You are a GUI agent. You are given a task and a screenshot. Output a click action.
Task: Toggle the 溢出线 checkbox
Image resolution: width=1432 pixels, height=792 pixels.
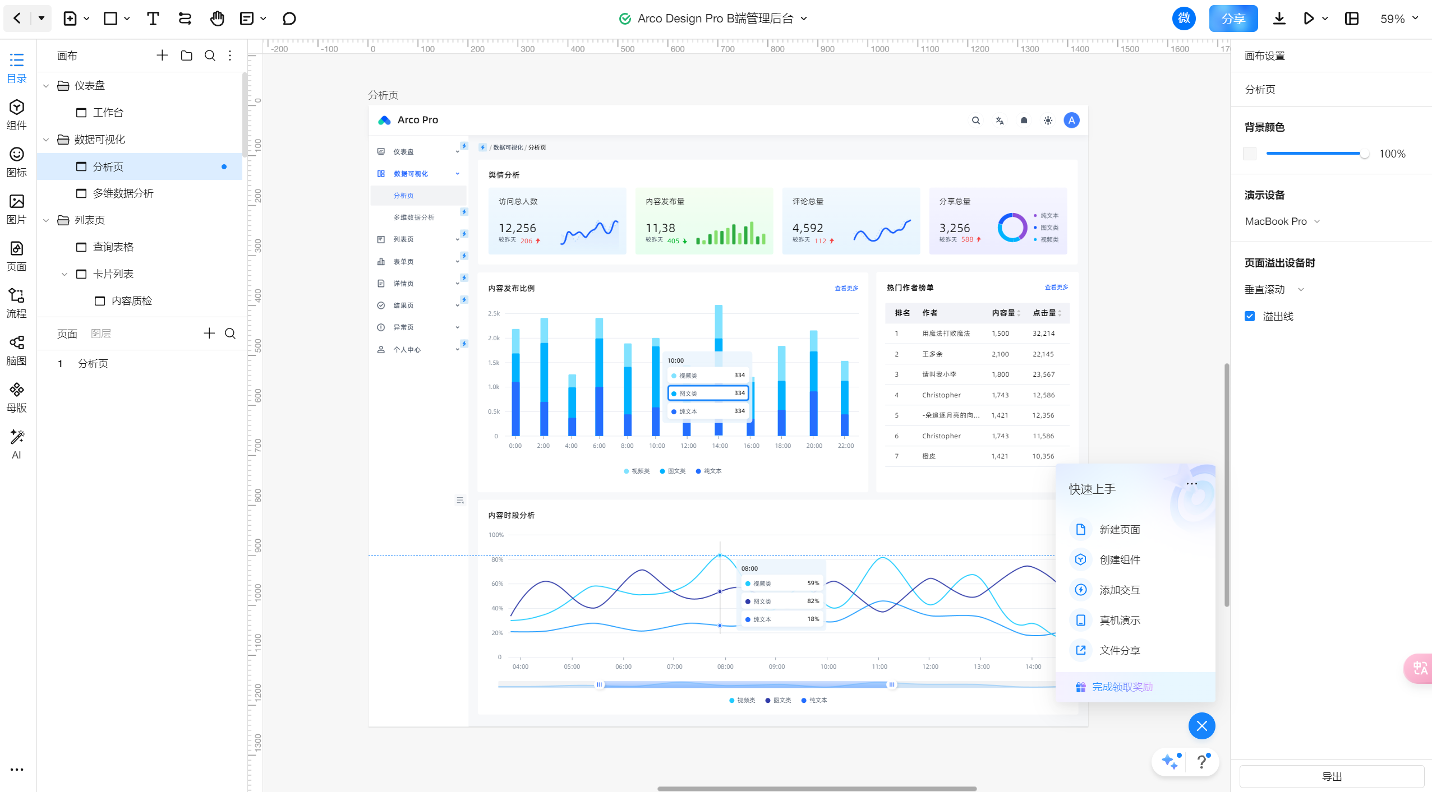click(x=1250, y=317)
